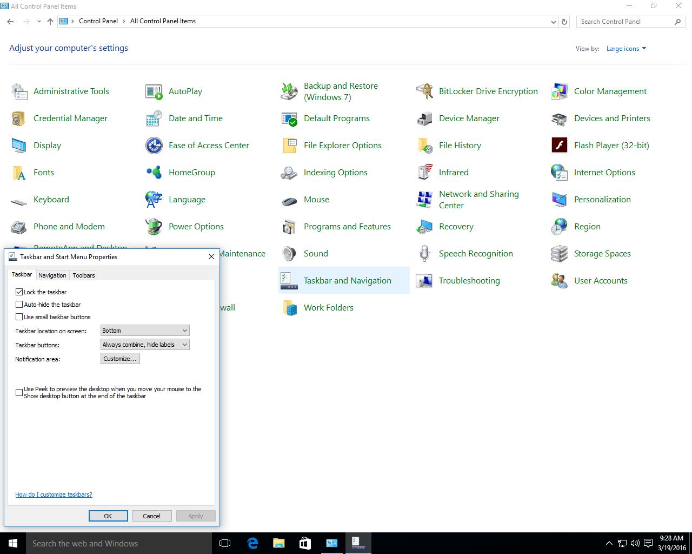
Task: Open the Speech Recognition microphone icon
Action: click(424, 254)
